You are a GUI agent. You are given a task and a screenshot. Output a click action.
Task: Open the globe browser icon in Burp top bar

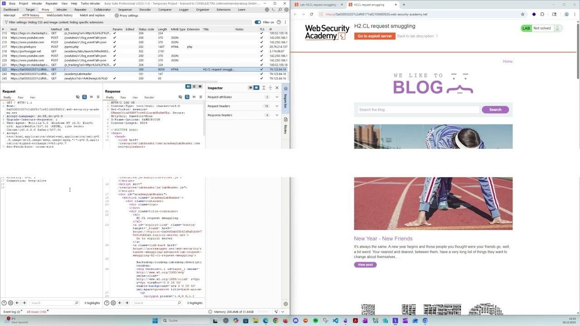tap(267, 10)
